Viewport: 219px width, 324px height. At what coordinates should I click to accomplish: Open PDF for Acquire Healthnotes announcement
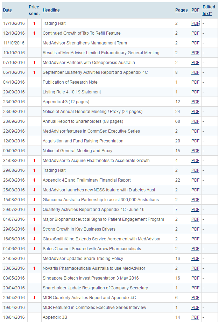tap(195, 161)
